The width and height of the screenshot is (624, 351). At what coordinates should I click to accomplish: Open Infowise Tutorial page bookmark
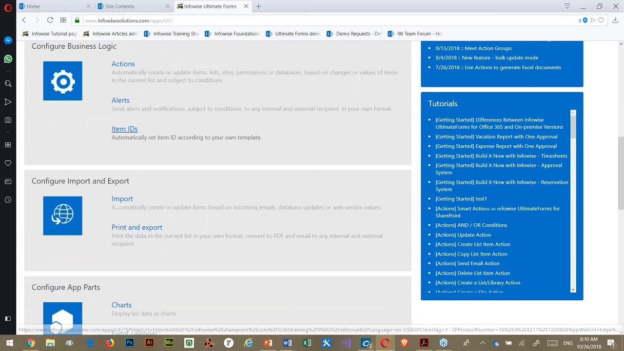[x=50, y=34]
